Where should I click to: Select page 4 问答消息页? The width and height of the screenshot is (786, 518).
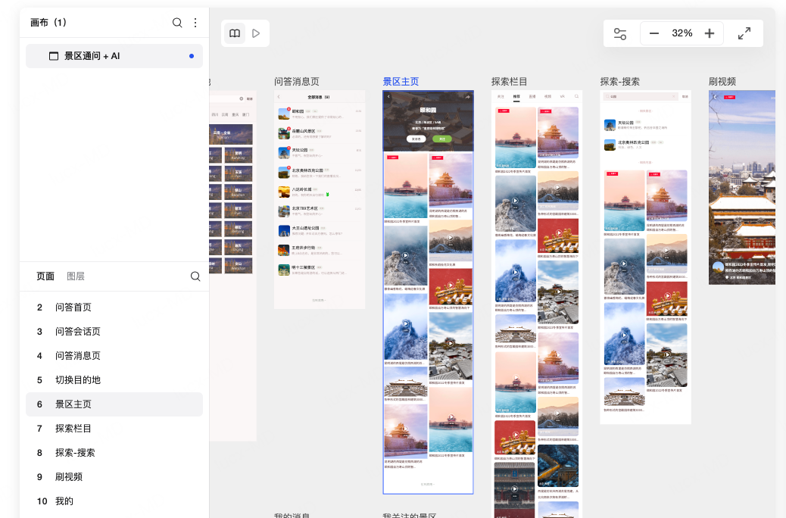point(114,355)
